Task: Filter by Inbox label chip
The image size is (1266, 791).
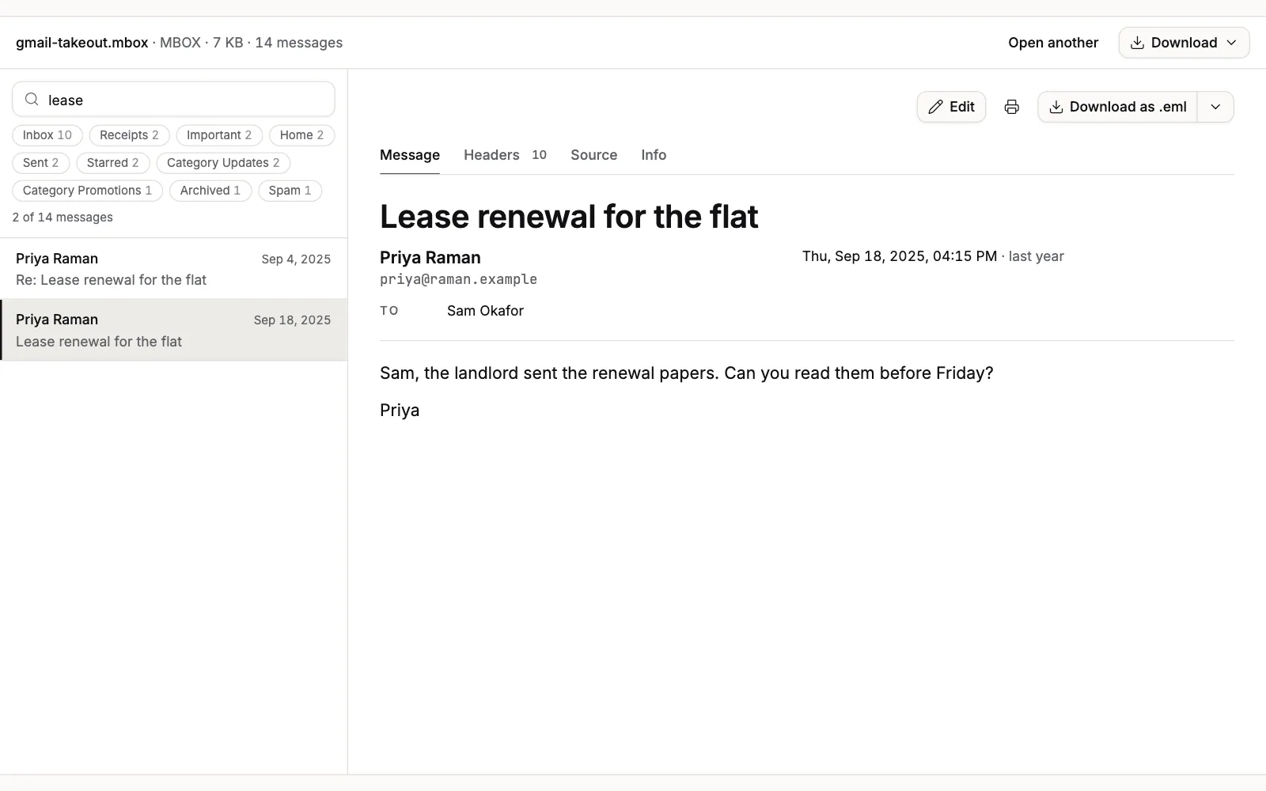Action: pos(47,135)
